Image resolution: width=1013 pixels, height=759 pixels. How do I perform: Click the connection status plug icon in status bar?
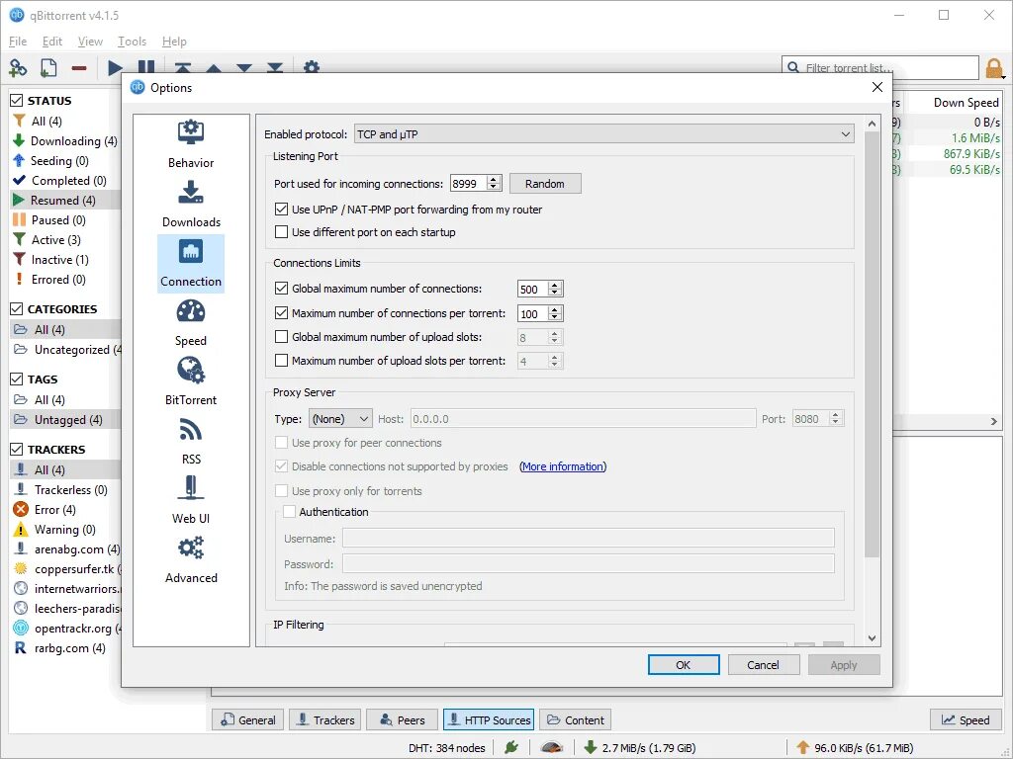[x=511, y=747]
